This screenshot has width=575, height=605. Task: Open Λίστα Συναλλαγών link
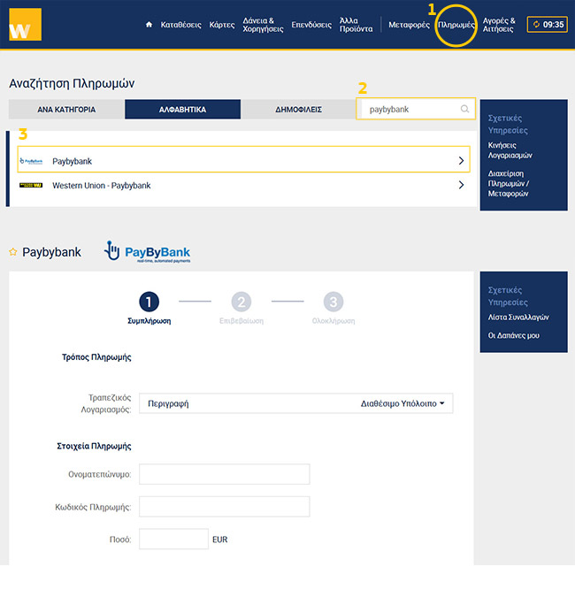[x=518, y=317]
